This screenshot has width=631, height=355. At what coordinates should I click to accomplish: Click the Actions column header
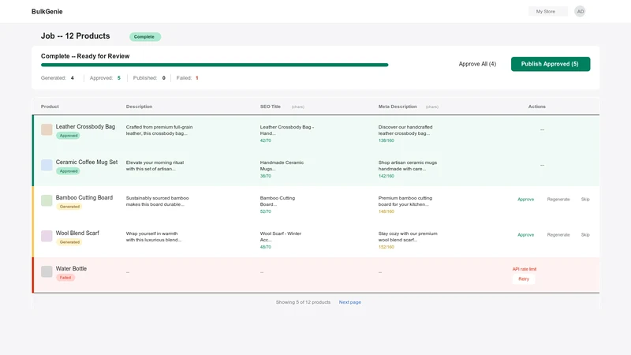537,106
